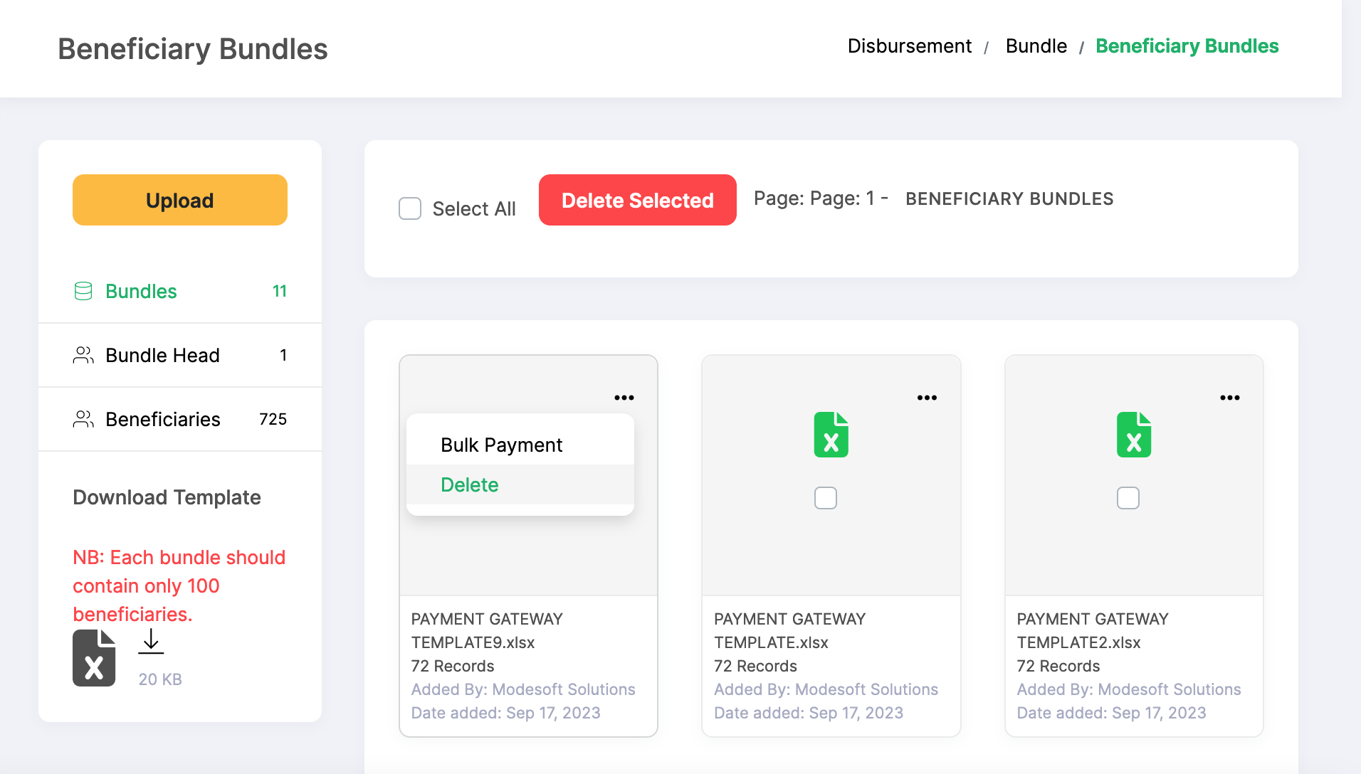Screen dimensions: 1361x774
Task: Click the Bundles database icon
Action: pos(83,291)
